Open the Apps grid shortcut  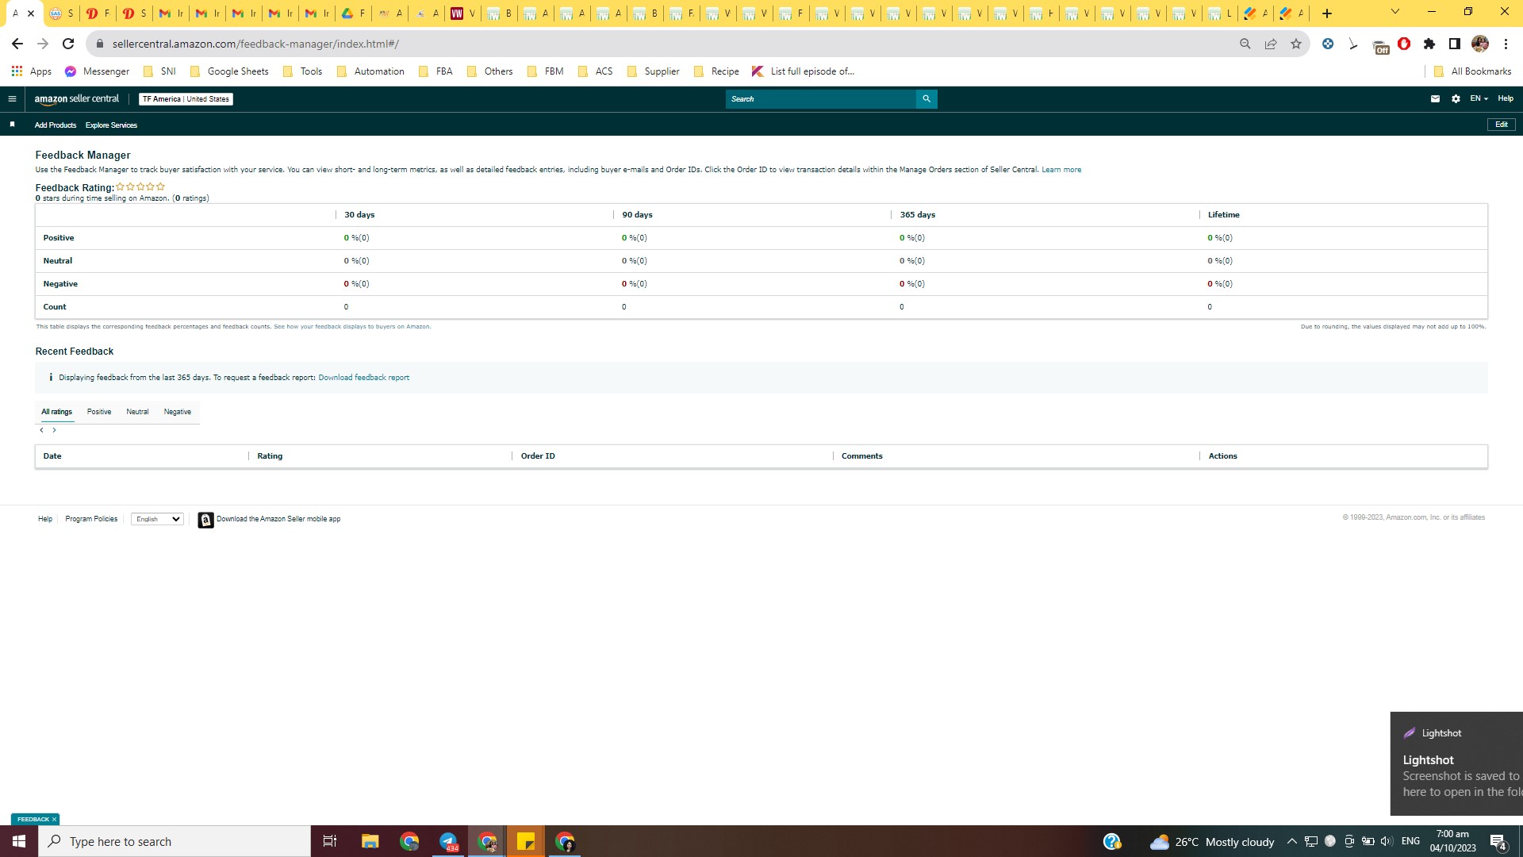(x=32, y=71)
